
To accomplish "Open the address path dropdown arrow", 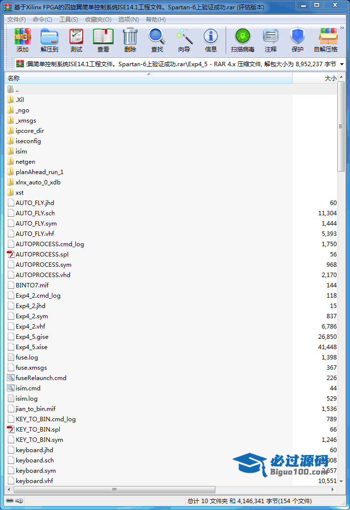I will pyautogui.click(x=342, y=64).
